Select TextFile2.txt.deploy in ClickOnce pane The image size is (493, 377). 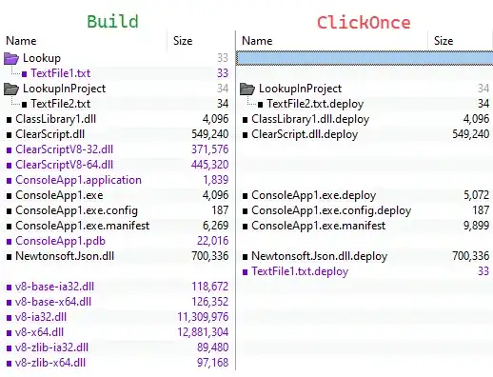315,104
